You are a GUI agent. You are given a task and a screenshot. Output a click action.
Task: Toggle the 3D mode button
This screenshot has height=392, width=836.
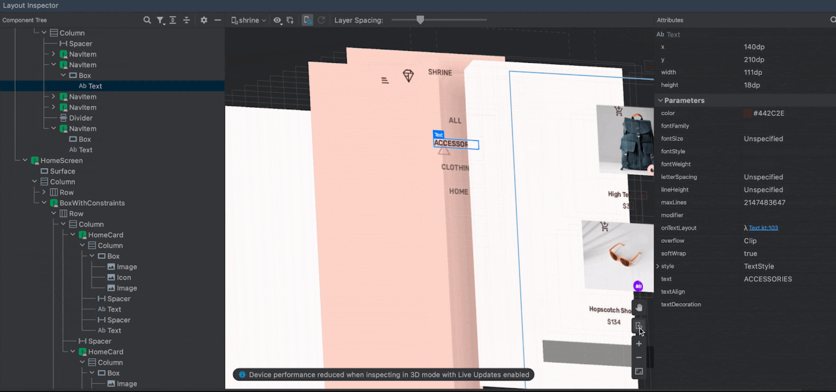click(639, 326)
